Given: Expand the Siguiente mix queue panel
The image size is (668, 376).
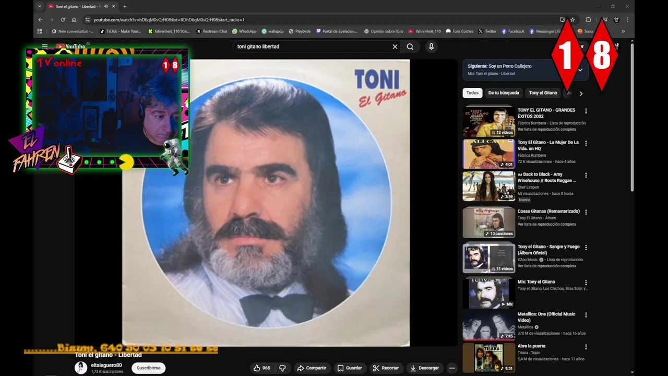Looking at the screenshot, I should click(x=580, y=70).
